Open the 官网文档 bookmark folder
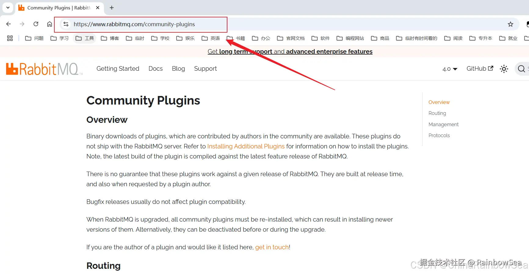529x274 pixels. [291, 38]
